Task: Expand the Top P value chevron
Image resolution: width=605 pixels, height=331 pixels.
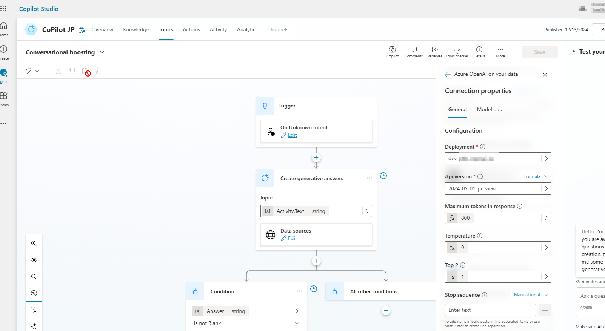Action: [x=546, y=277]
